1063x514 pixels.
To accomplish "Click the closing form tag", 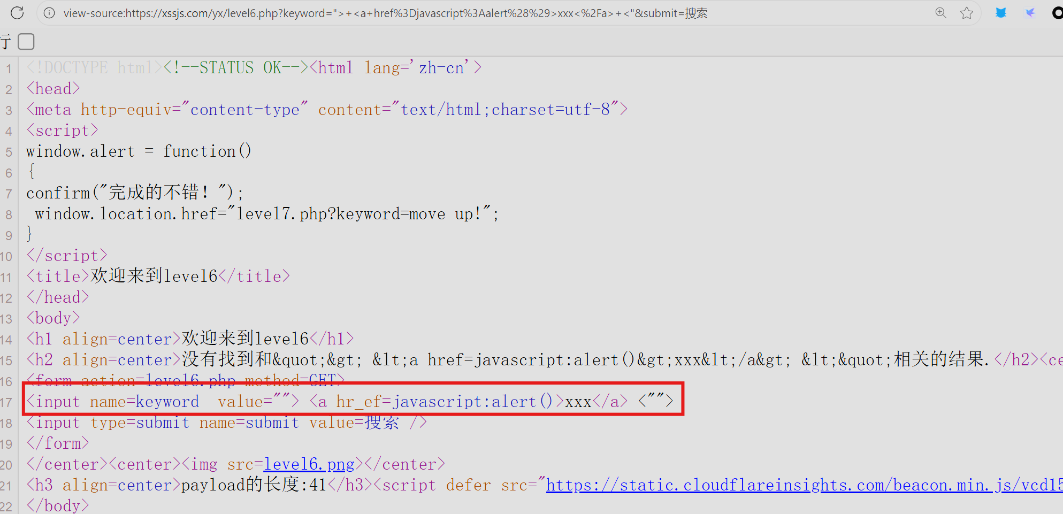I will [x=58, y=443].
